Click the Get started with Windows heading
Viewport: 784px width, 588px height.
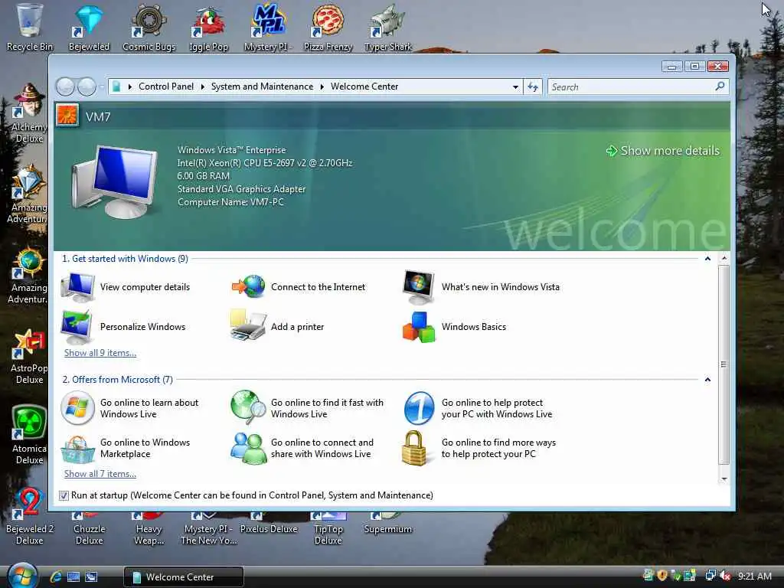tap(125, 259)
